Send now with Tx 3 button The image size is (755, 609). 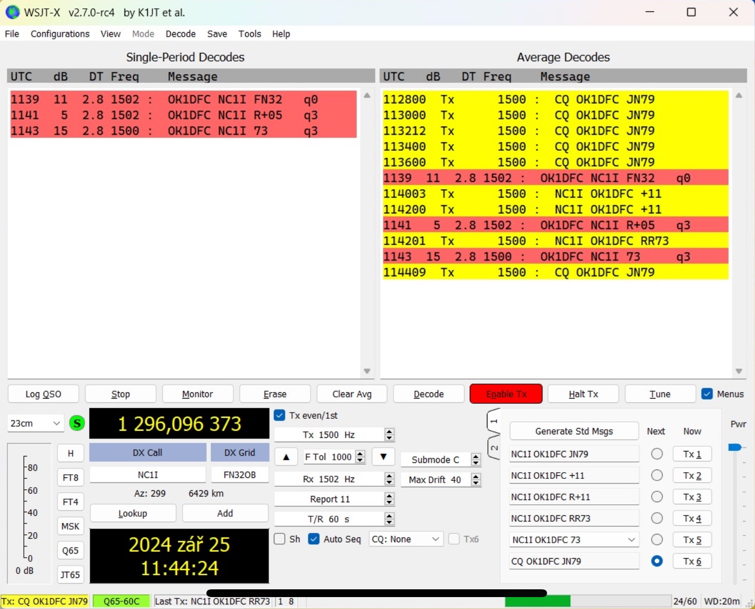point(692,497)
